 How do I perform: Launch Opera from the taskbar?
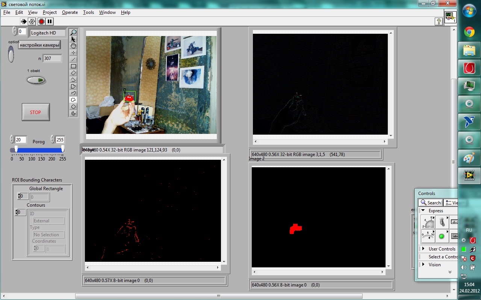pyautogui.click(x=469, y=68)
